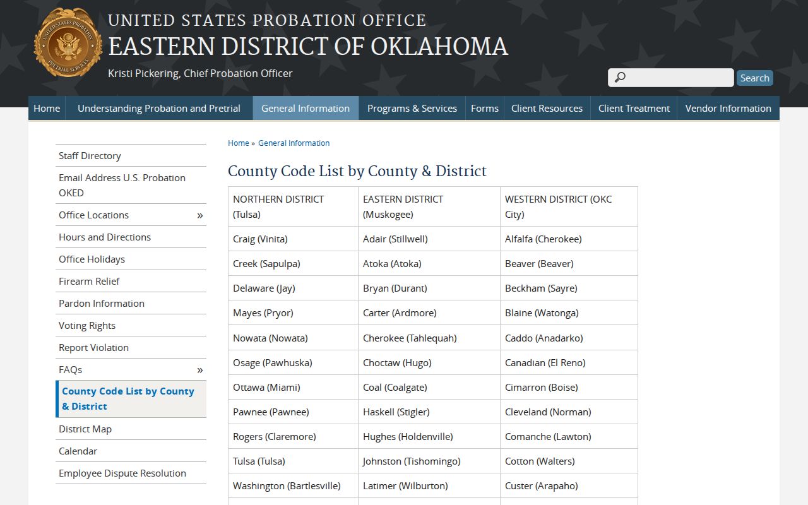Open the Home navigation tab
Viewport: 808px width, 505px height.
[x=47, y=108]
